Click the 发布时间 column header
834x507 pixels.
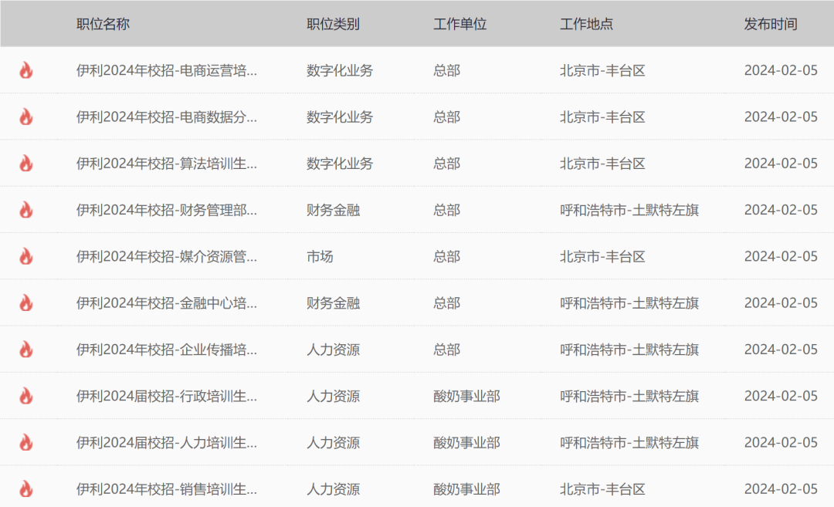tap(770, 24)
